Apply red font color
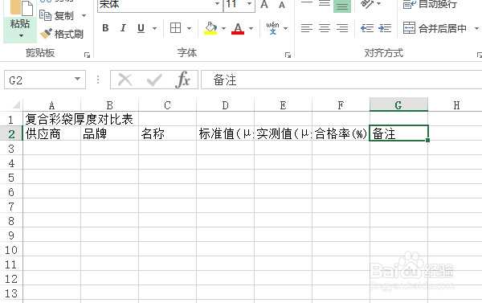This screenshot has height=303, width=482. click(x=238, y=28)
